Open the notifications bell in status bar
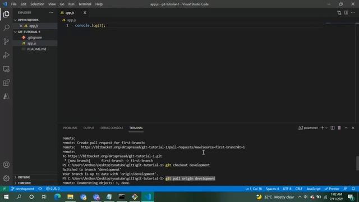The width and height of the screenshot is (359, 202). point(353,189)
